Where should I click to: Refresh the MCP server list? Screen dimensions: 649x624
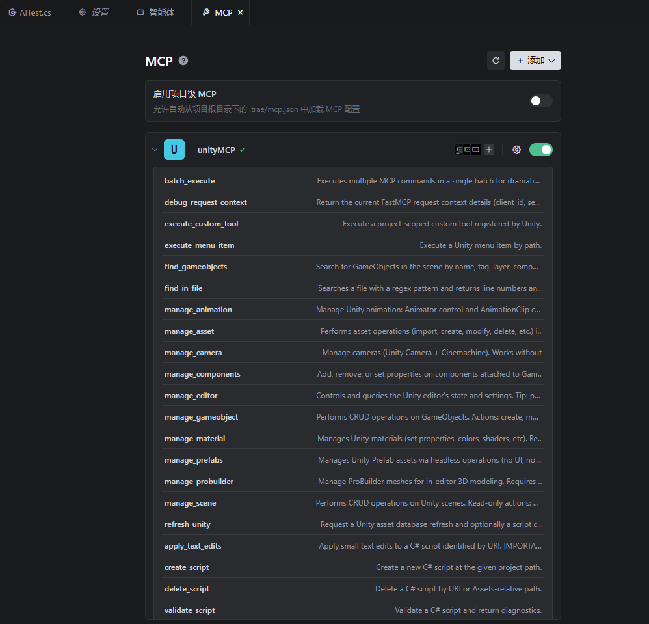pyautogui.click(x=496, y=61)
